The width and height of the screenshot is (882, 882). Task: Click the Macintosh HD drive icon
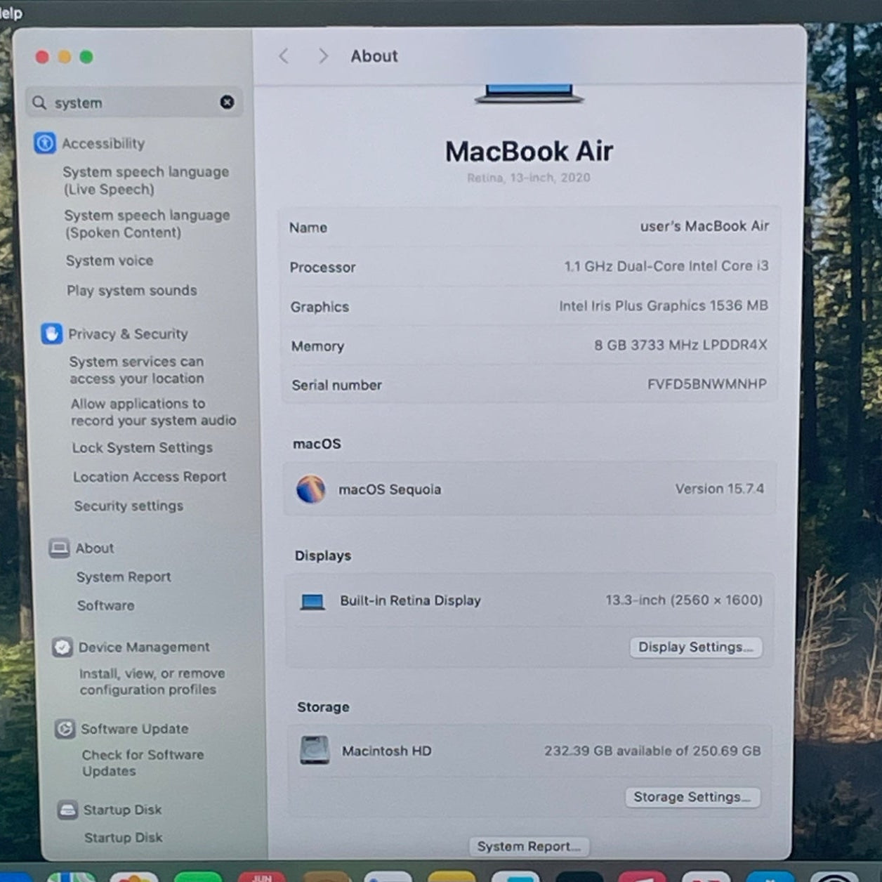coord(315,750)
